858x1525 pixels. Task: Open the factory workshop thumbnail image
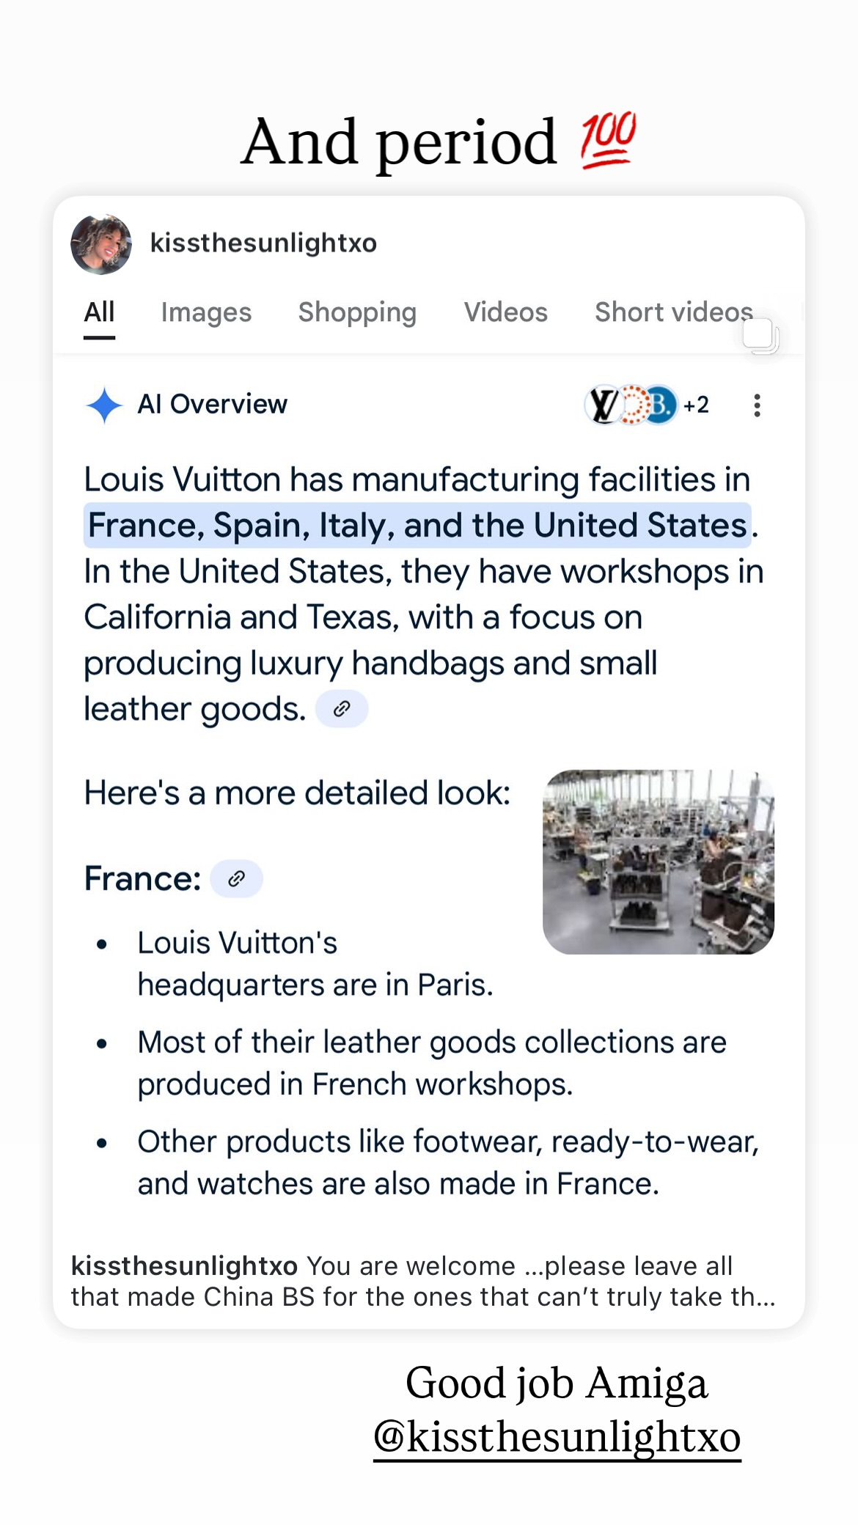click(659, 861)
